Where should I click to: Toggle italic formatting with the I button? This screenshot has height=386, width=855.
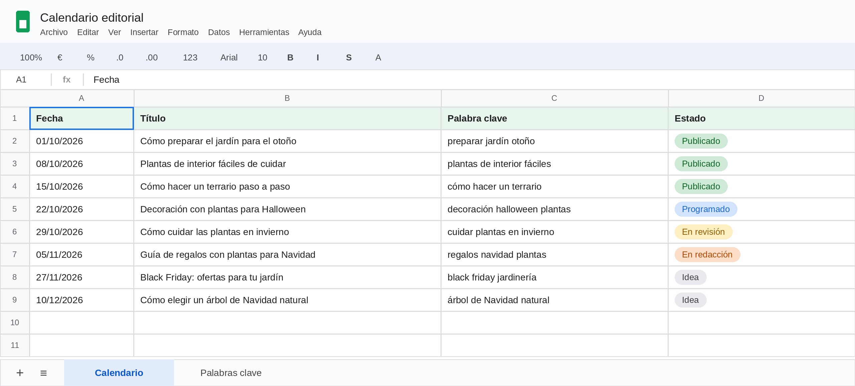click(318, 57)
